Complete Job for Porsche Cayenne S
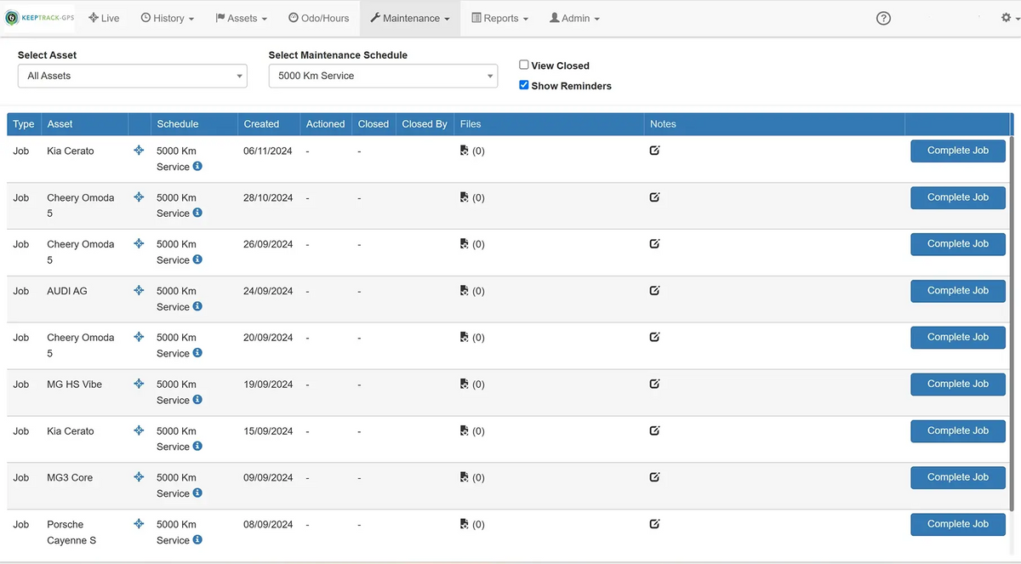Viewport: 1021px width, 564px height. [x=958, y=524]
